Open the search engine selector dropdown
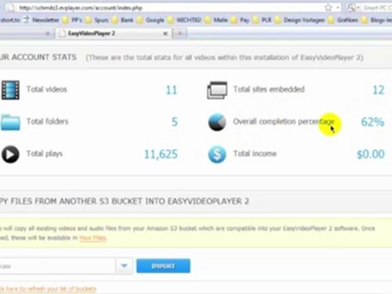 click(x=353, y=7)
